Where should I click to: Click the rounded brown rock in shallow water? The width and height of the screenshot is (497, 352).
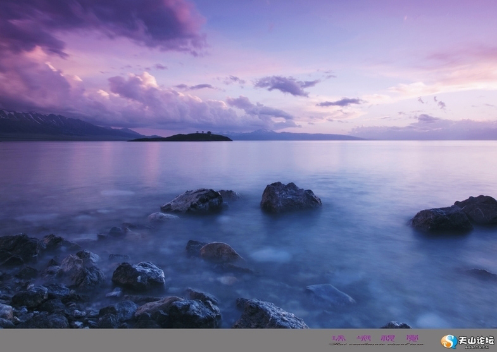point(219,252)
